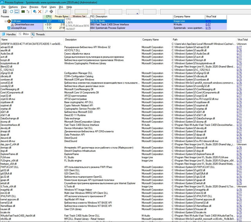
Task: Open the VirusTotal link for DeviceInterface.dll
Action: [239, 125]
